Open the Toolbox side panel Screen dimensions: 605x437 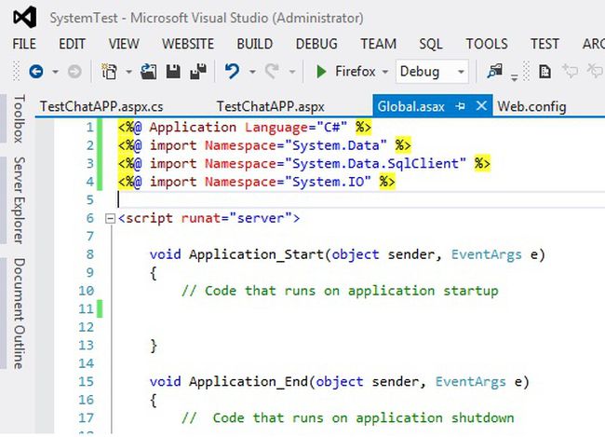point(19,118)
